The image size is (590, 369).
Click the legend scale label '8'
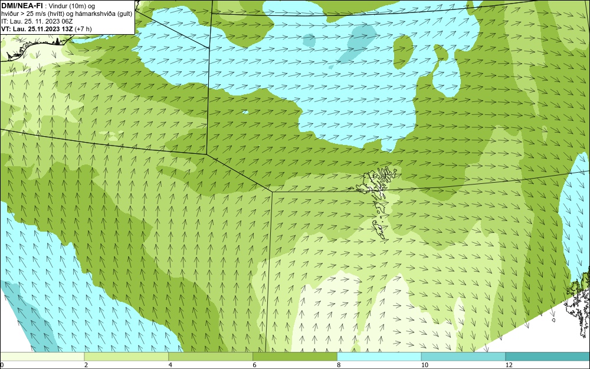(x=339, y=365)
